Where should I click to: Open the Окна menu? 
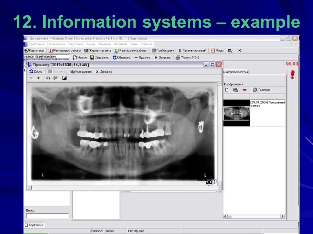coord(134,44)
